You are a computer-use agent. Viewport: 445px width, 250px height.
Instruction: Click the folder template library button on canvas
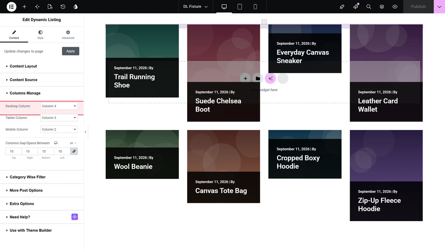(258, 79)
